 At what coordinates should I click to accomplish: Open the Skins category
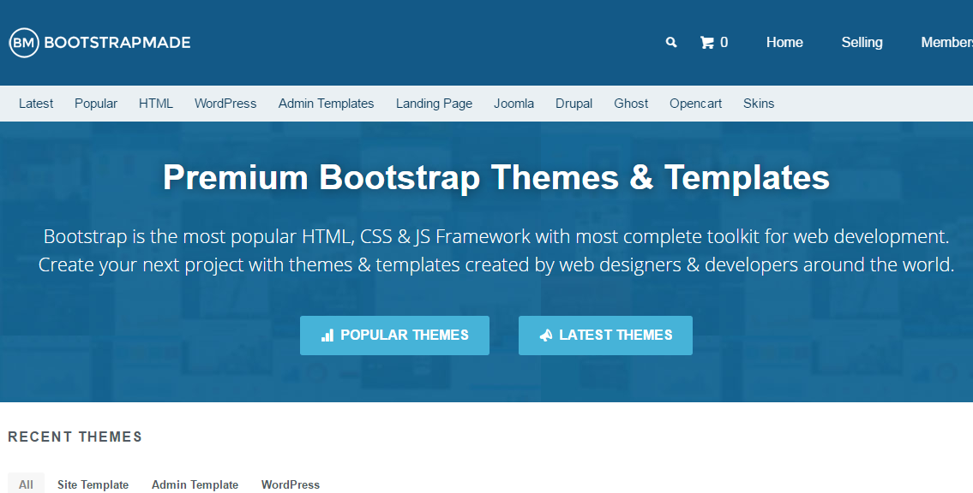coord(759,103)
